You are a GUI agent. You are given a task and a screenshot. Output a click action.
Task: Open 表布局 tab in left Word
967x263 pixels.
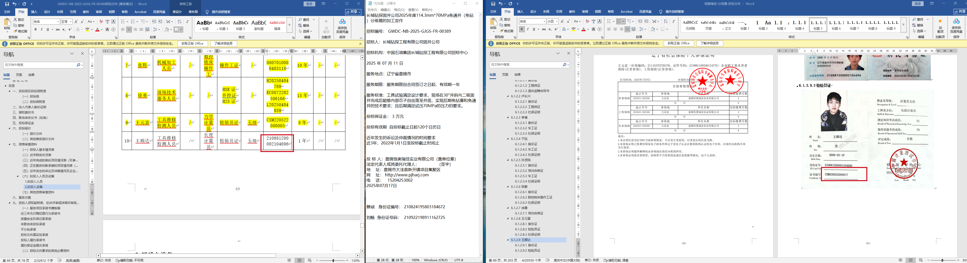(193, 12)
